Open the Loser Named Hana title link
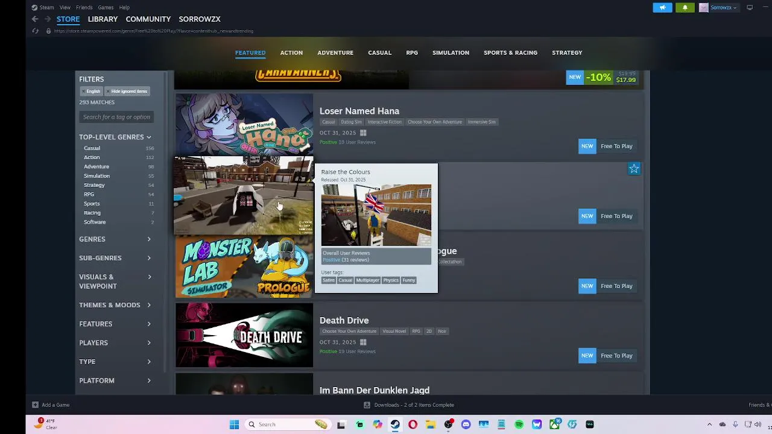 (359, 111)
